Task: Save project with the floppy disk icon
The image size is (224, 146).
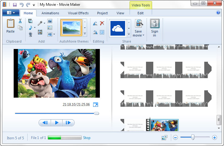Action: point(15,5)
